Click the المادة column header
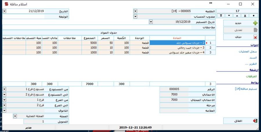The height and width of the screenshot is (132, 261). tap(177, 38)
